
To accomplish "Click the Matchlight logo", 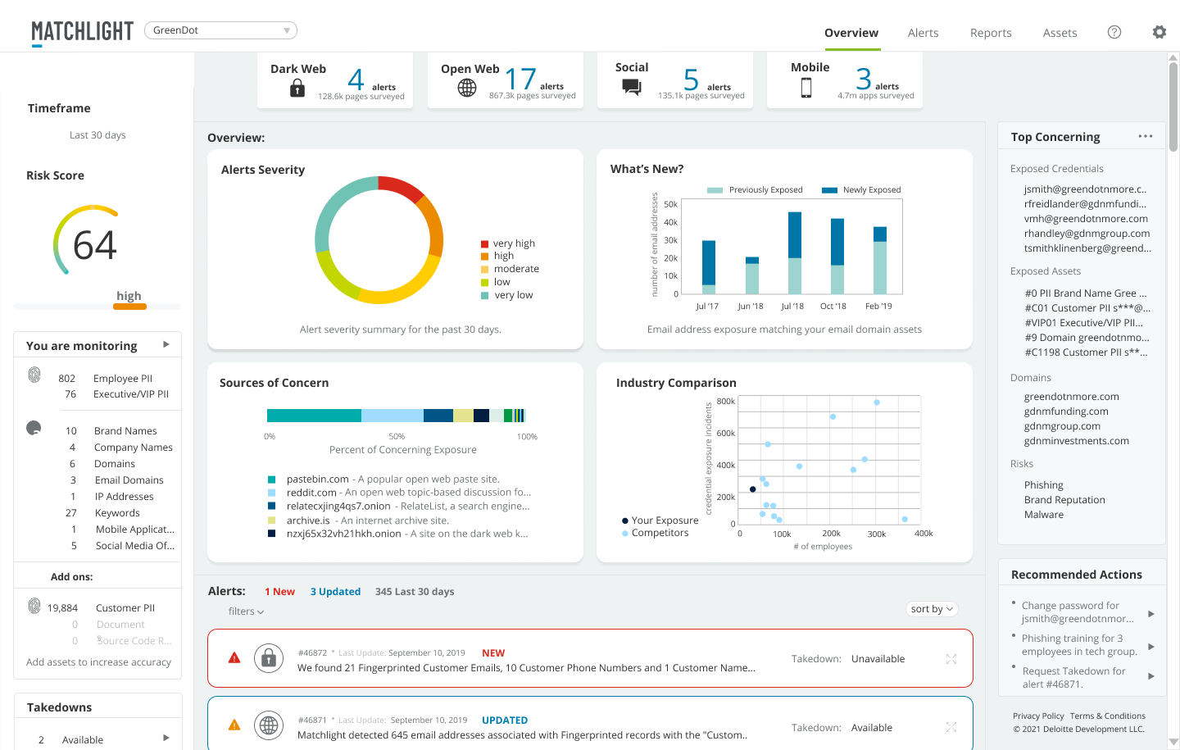I will click(x=82, y=32).
